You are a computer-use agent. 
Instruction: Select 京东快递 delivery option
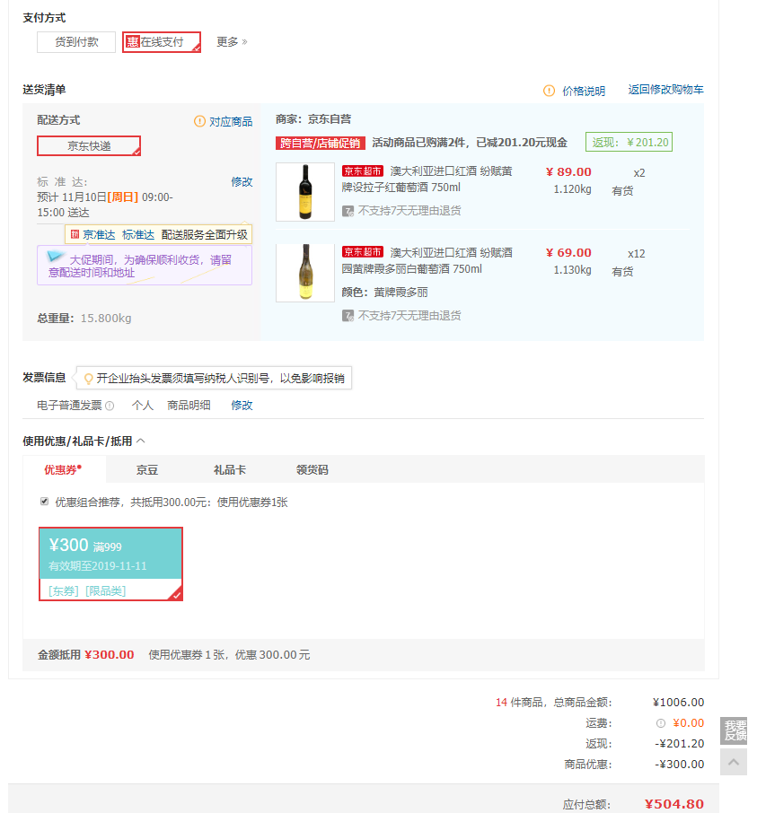pyautogui.click(x=89, y=145)
